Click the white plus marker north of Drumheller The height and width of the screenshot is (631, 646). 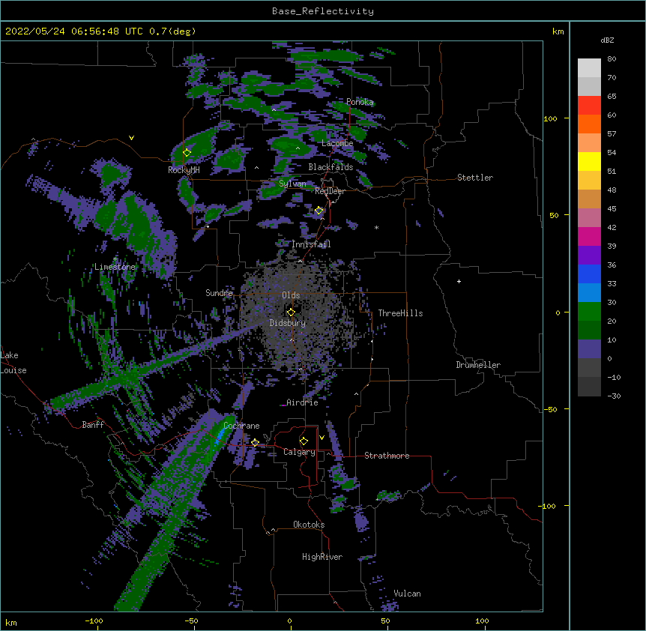click(x=459, y=281)
